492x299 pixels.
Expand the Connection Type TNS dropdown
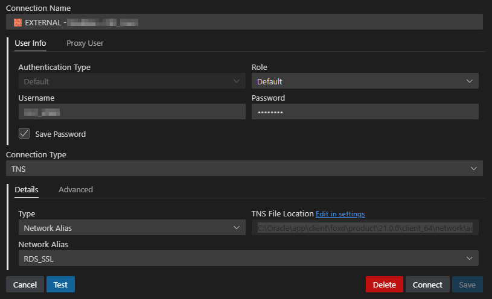click(x=244, y=169)
